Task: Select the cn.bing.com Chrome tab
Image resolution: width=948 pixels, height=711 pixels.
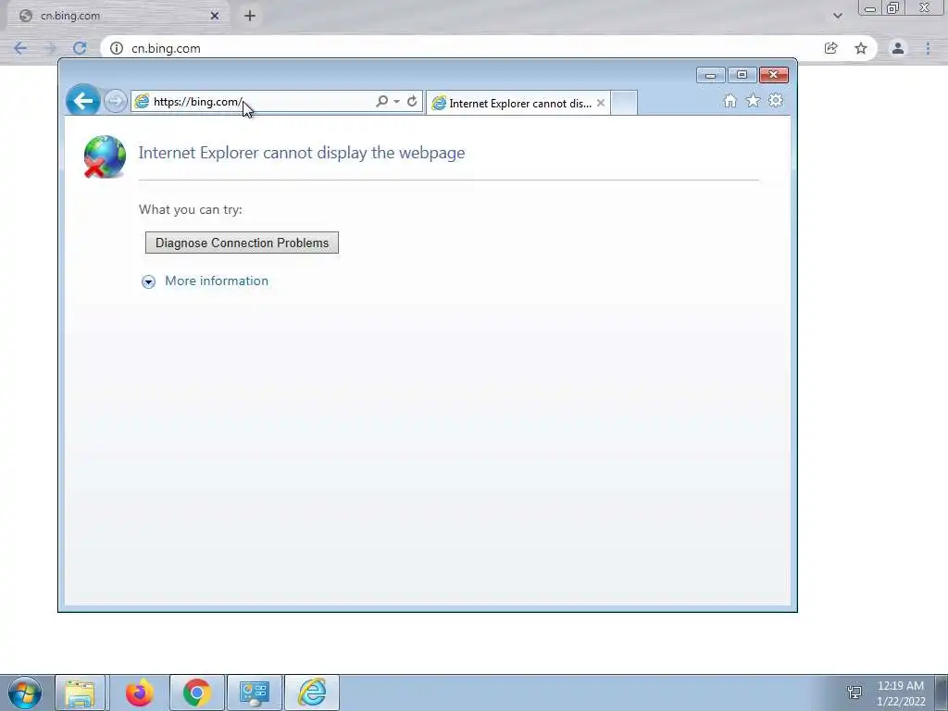Action: pos(118,16)
